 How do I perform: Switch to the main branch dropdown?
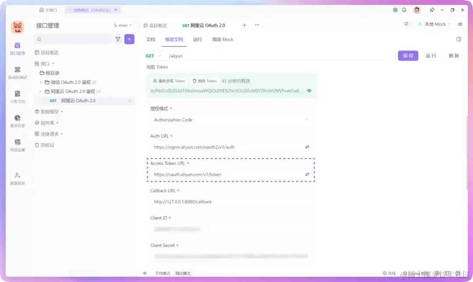coord(123,25)
